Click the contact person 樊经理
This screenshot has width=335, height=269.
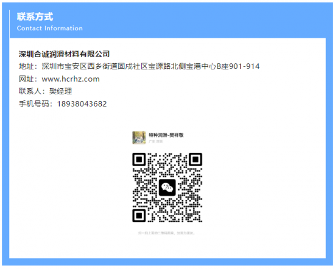[x=61, y=91]
